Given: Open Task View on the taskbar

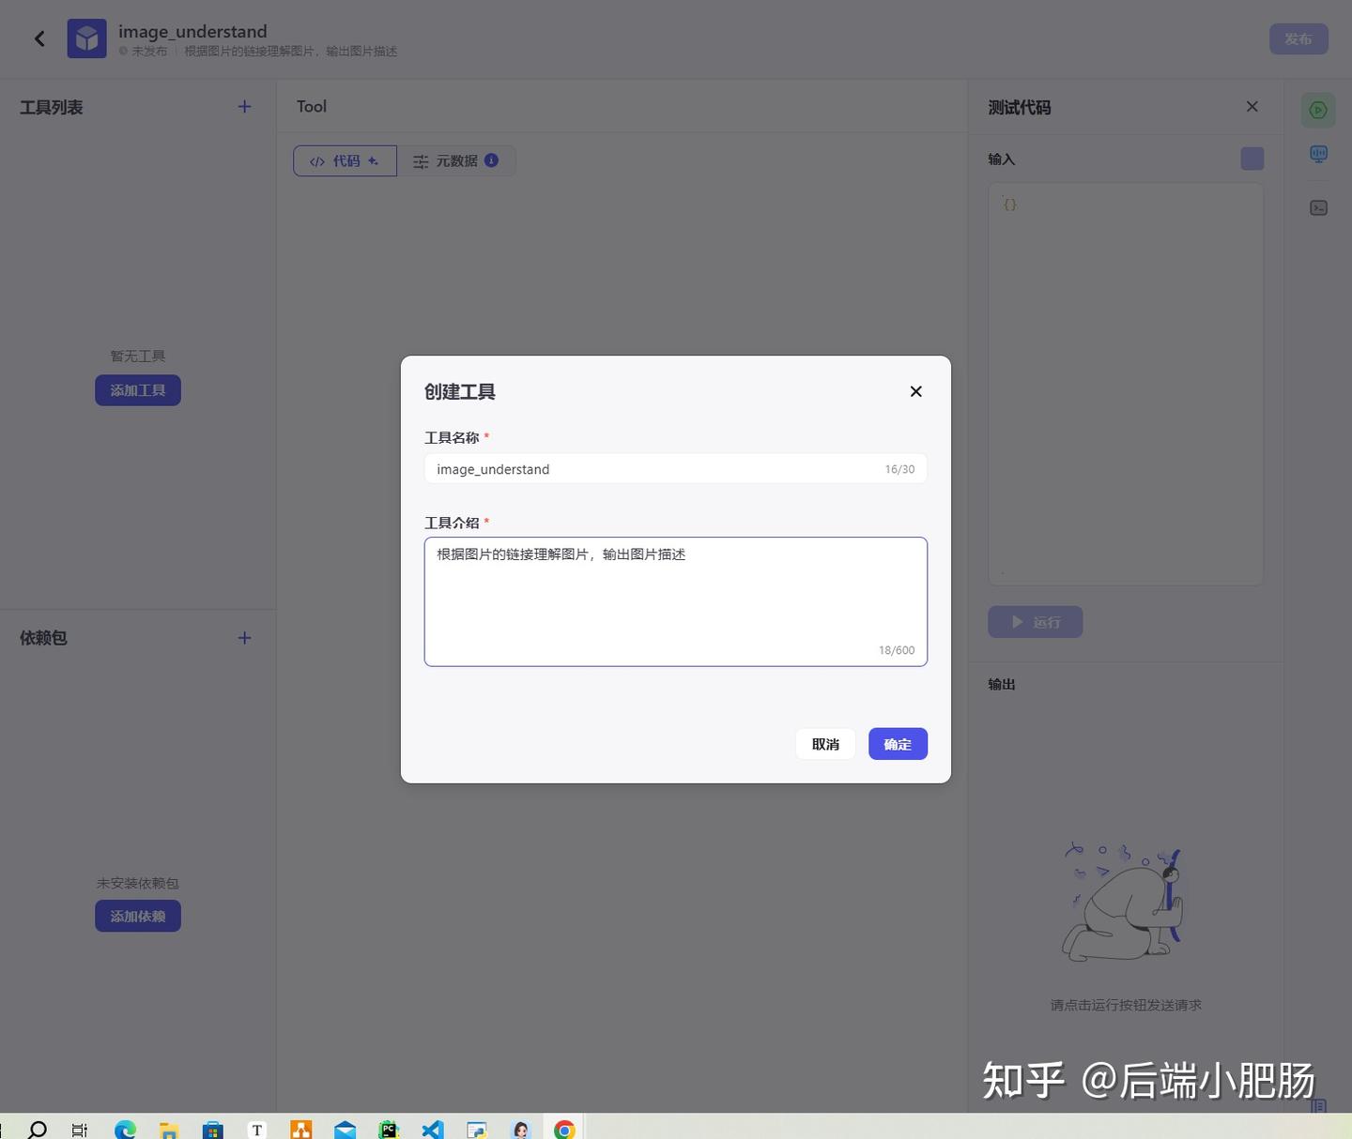Looking at the screenshot, I should pos(80,1130).
